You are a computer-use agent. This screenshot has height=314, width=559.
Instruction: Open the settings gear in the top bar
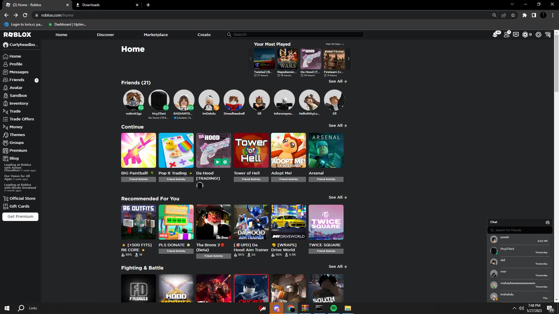[x=539, y=35]
